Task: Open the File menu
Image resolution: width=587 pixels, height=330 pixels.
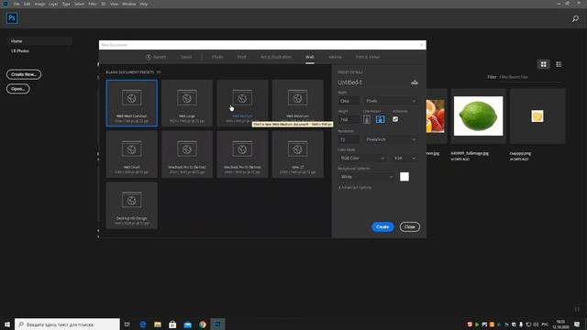Action: tap(17, 4)
